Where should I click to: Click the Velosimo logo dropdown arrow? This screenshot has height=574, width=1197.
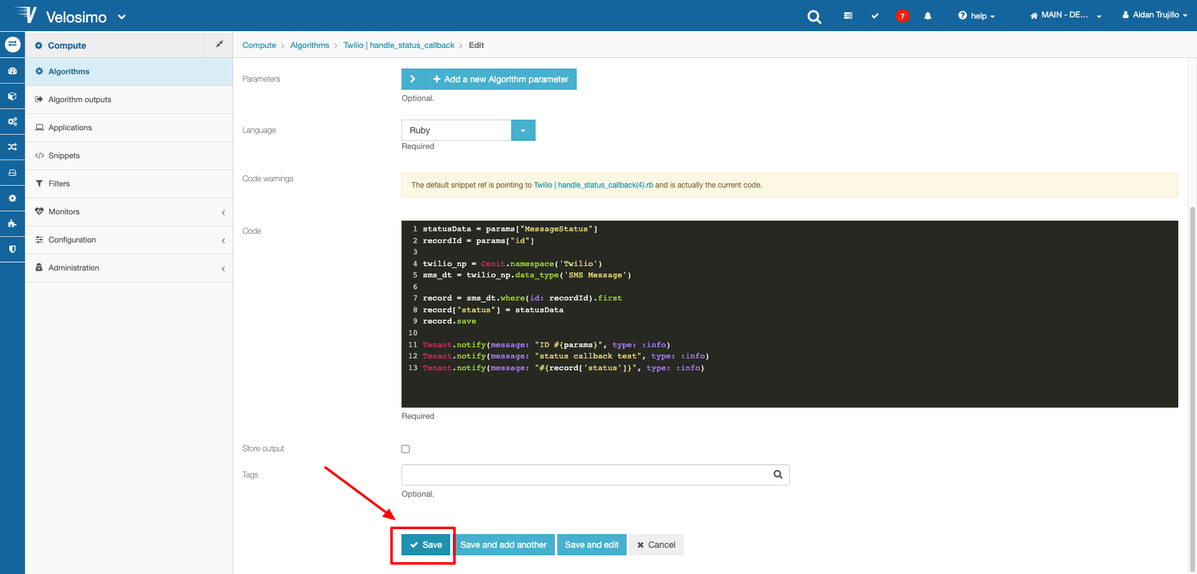point(122,17)
